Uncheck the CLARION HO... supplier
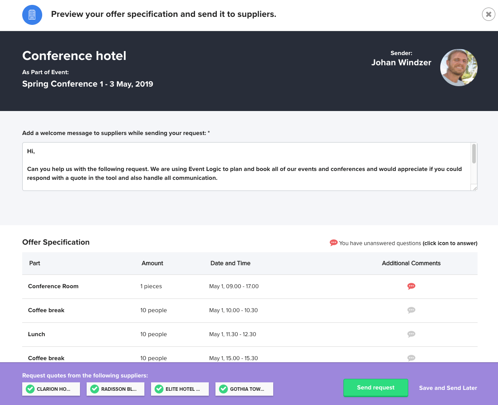Viewport: 498px width, 405px height. point(51,389)
